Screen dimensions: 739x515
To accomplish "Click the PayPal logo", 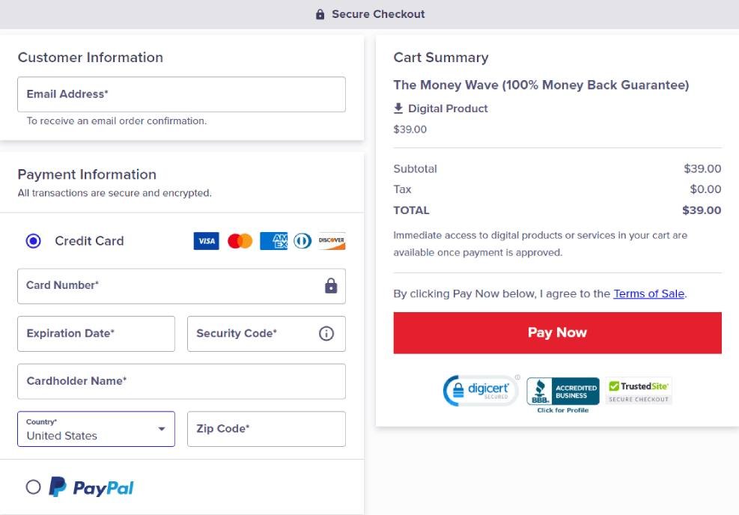I will (x=91, y=487).
